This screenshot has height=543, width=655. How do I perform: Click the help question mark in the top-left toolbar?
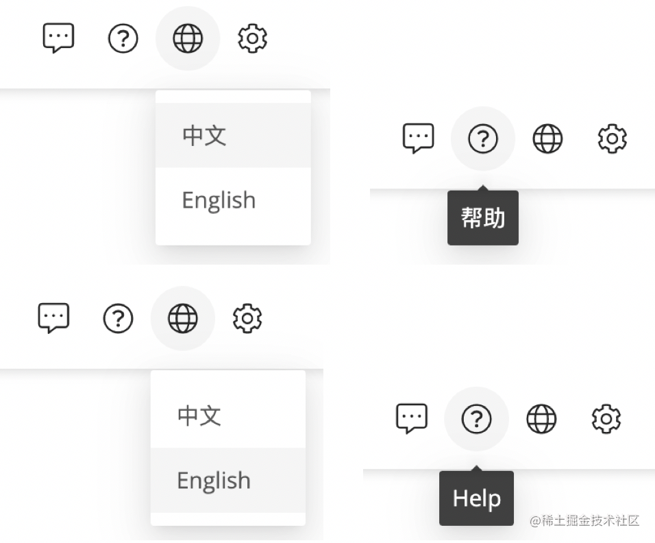coord(123,38)
